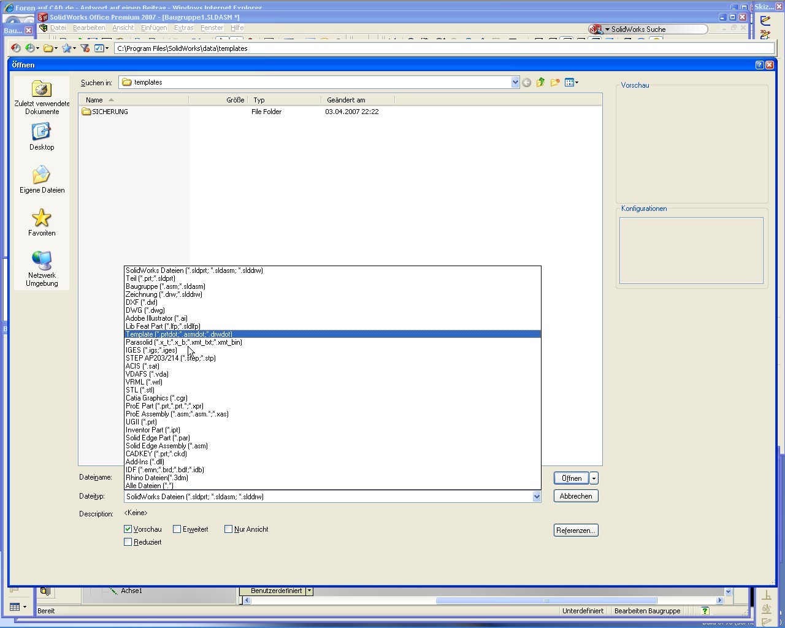Go up one folder level
The image size is (785, 628).
(x=540, y=82)
